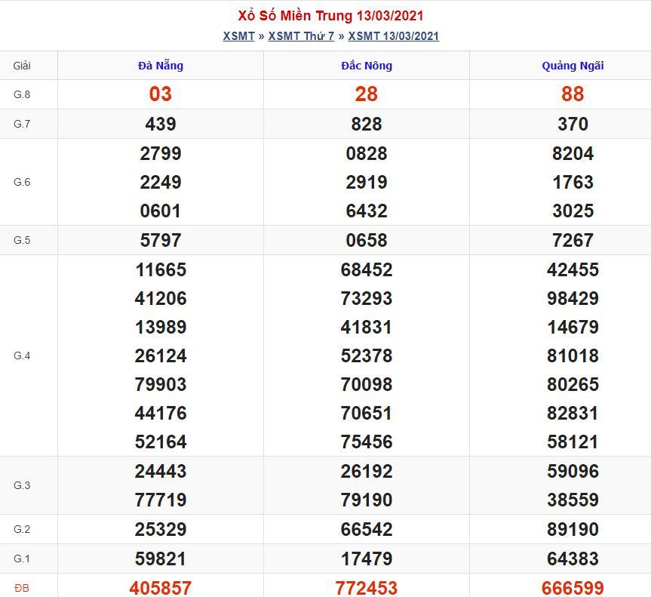This screenshot has width=651, height=597.
Task: Click the G.5 number 7267
Action: tap(573, 240)
